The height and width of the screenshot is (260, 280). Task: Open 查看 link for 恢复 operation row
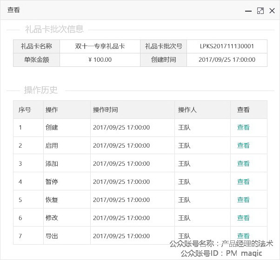click(x=243, y=200)
